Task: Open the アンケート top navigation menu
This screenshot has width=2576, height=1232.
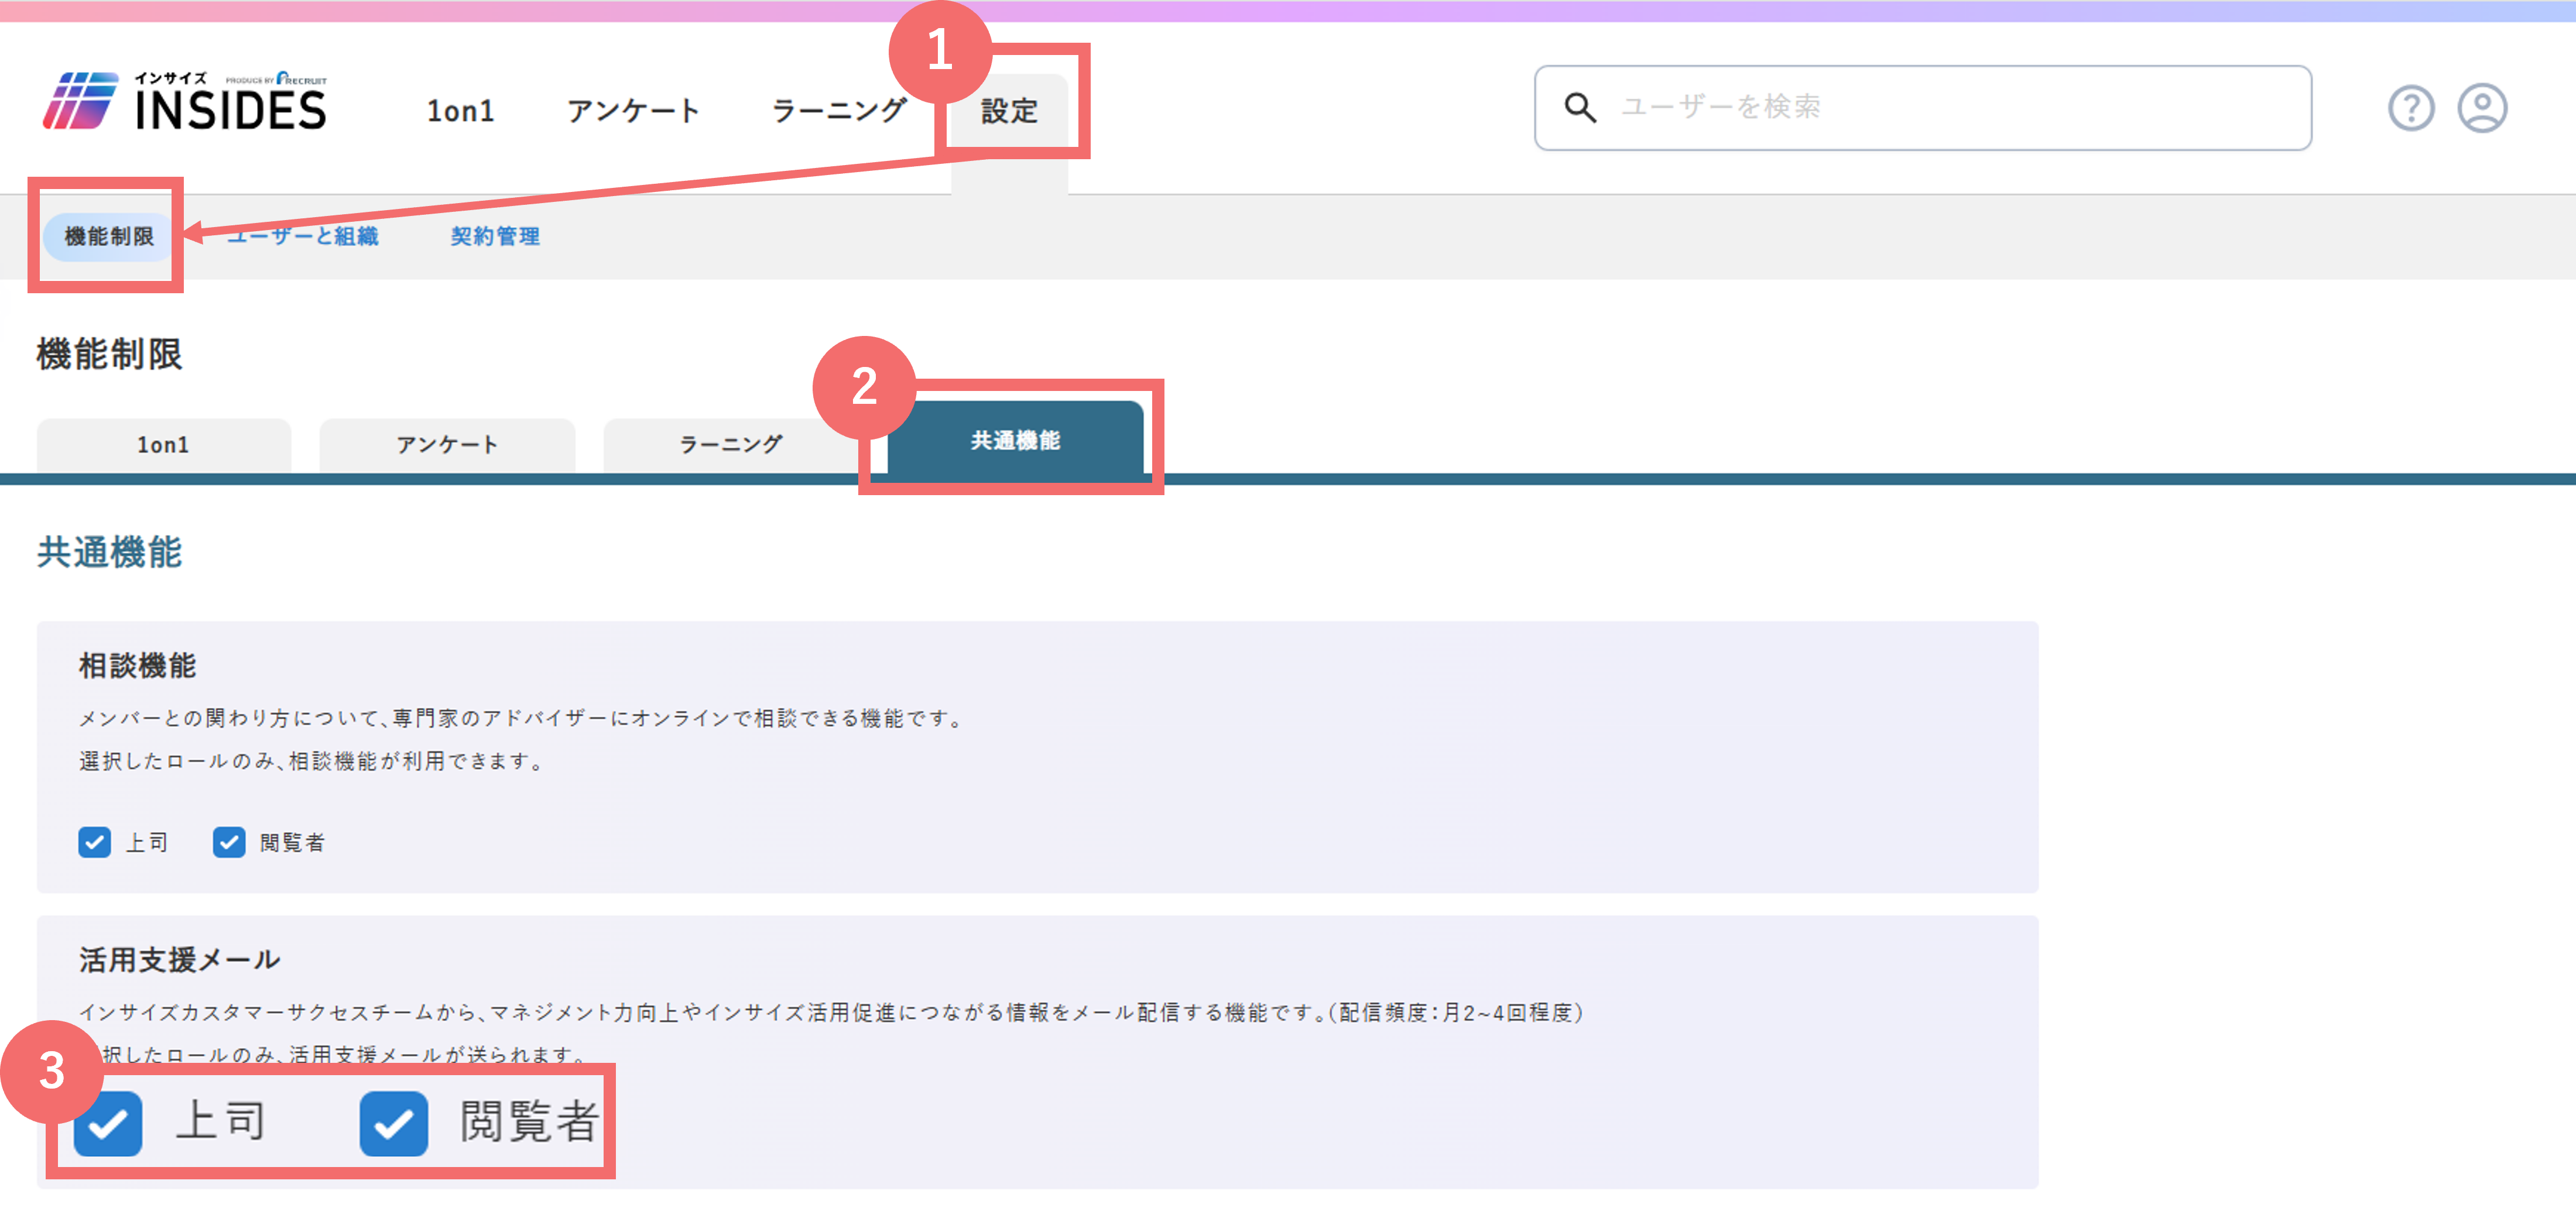Action: coord(633,111)
